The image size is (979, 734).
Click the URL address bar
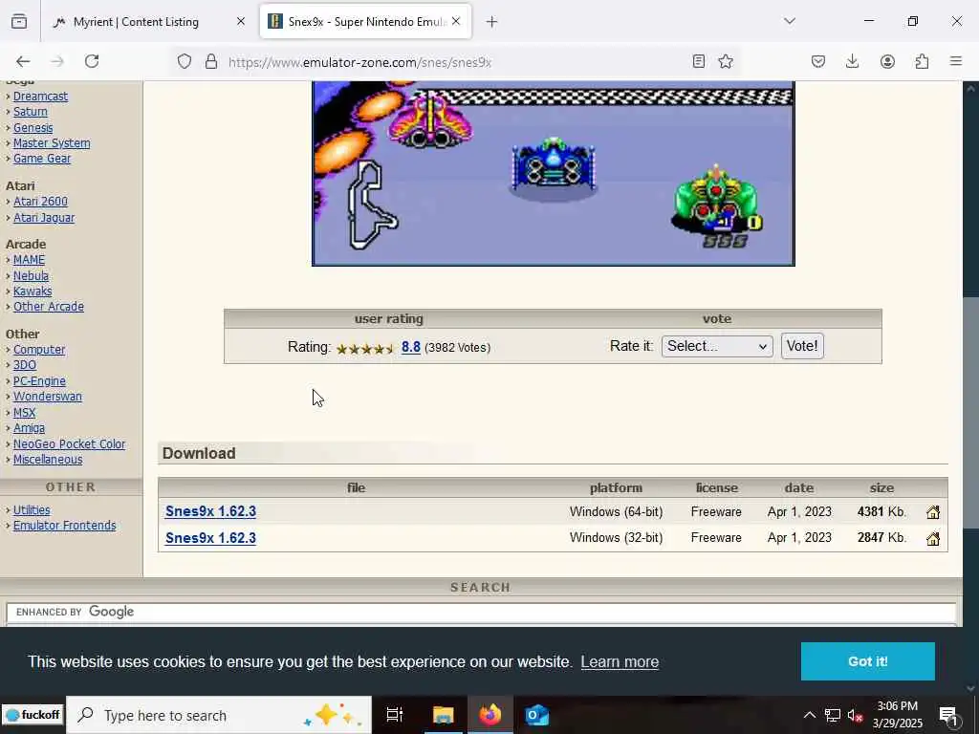(x=456, y=62)
